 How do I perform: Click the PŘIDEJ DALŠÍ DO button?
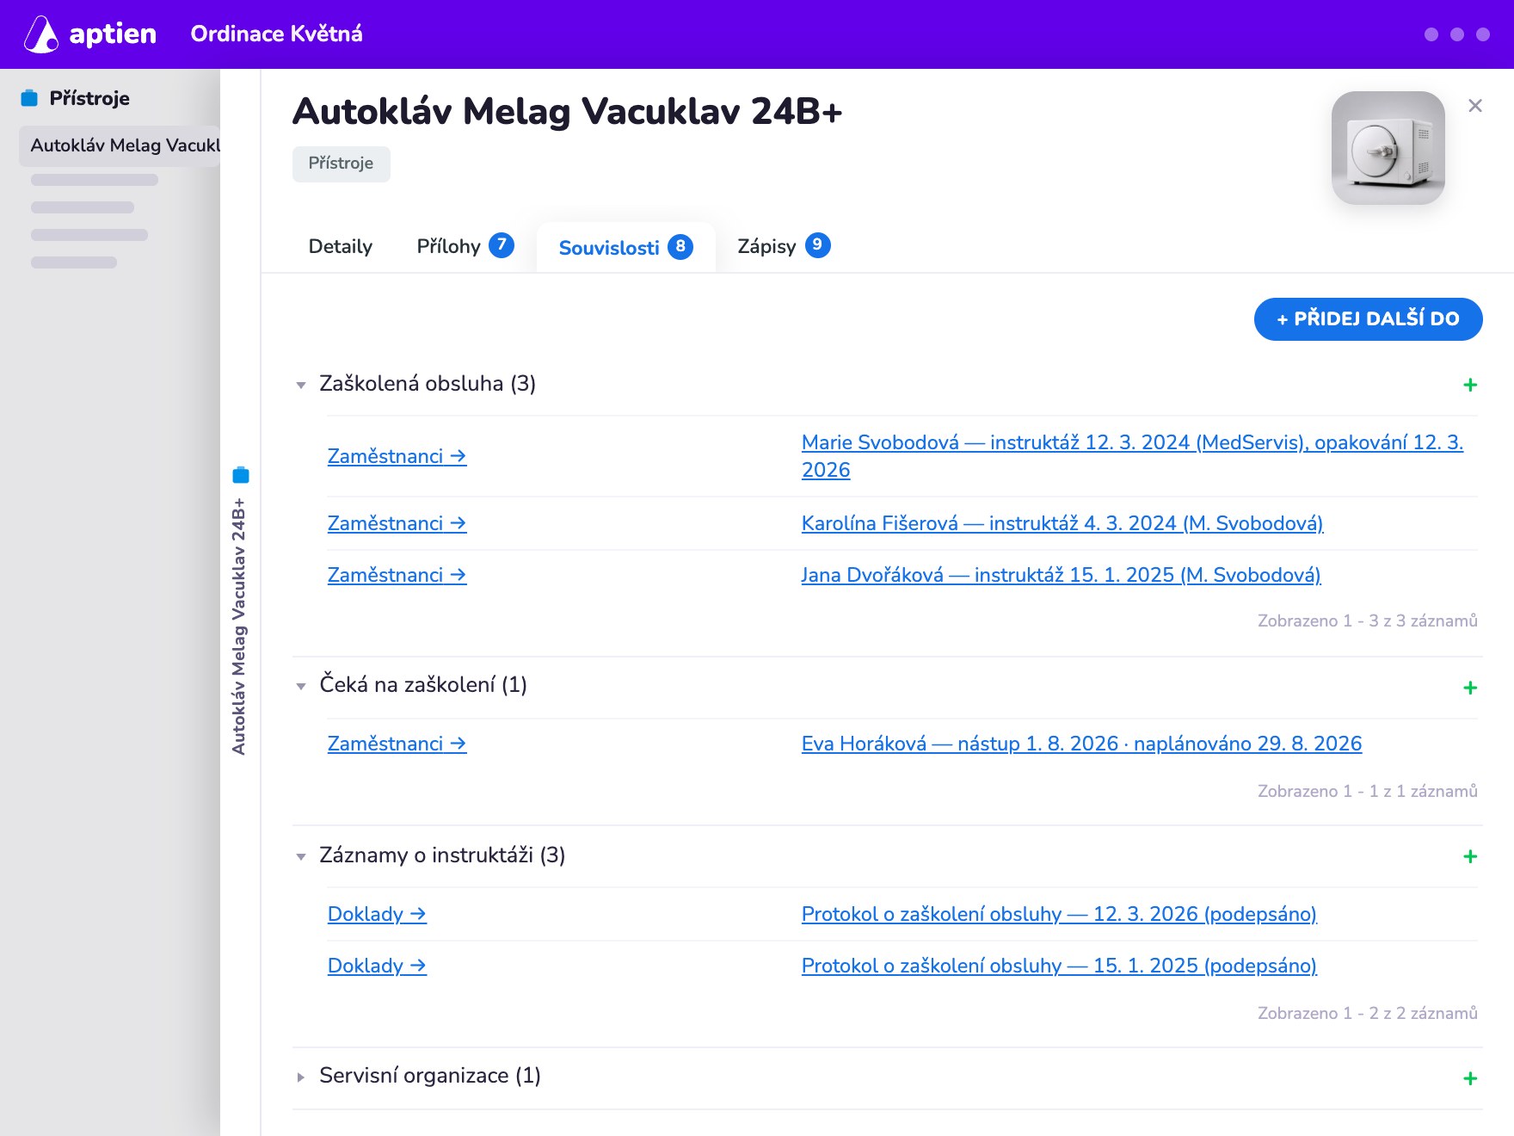1368,319
